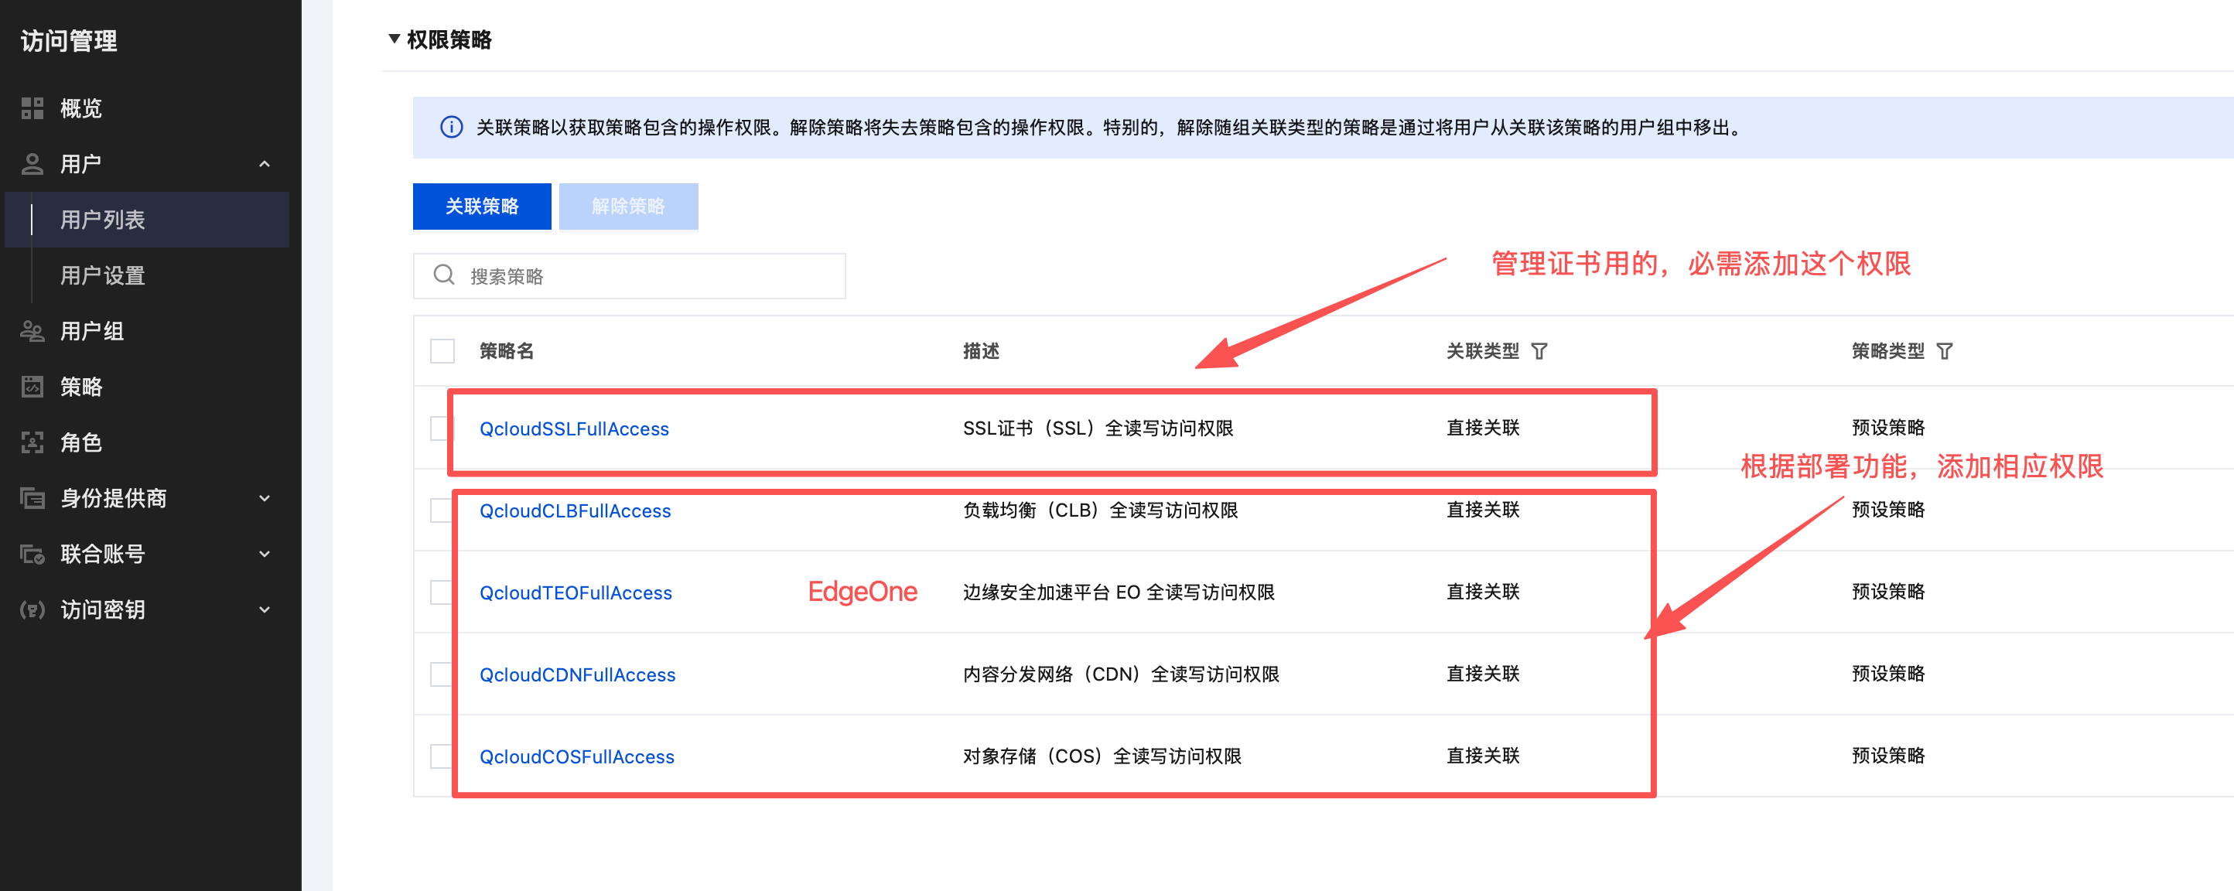Toggle the select-all checkbox in table header
2234x891 pixels.
coord(442,351)
